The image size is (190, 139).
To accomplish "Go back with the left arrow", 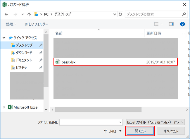I will coord(6,14).
